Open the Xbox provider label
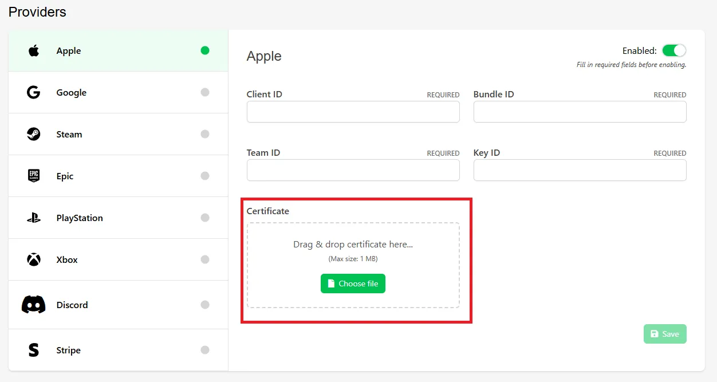Image resolution: width=717 pixels, height=382 pixels. pyautogui.click(x=67, y=259)
